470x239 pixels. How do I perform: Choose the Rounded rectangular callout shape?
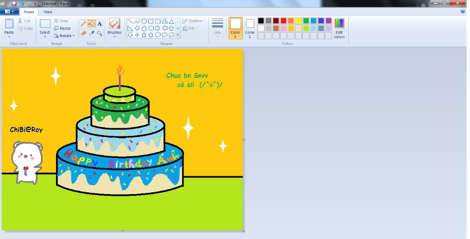pos(158,35)
